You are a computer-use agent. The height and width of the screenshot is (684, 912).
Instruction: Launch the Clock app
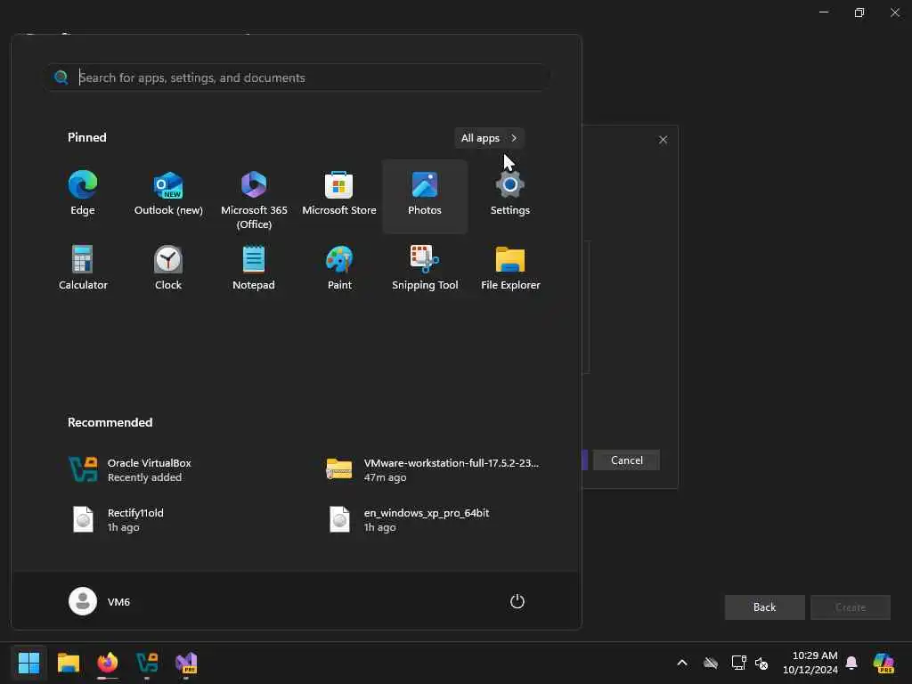(x=168, y=269)
